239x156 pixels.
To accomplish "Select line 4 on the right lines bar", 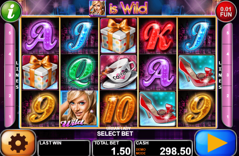I will (228, 54).
